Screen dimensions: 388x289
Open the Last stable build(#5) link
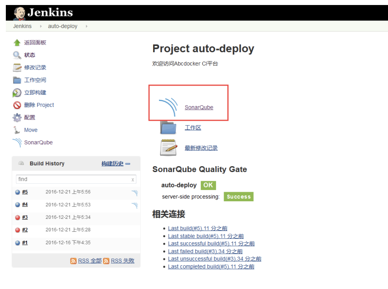coord(206,236)
